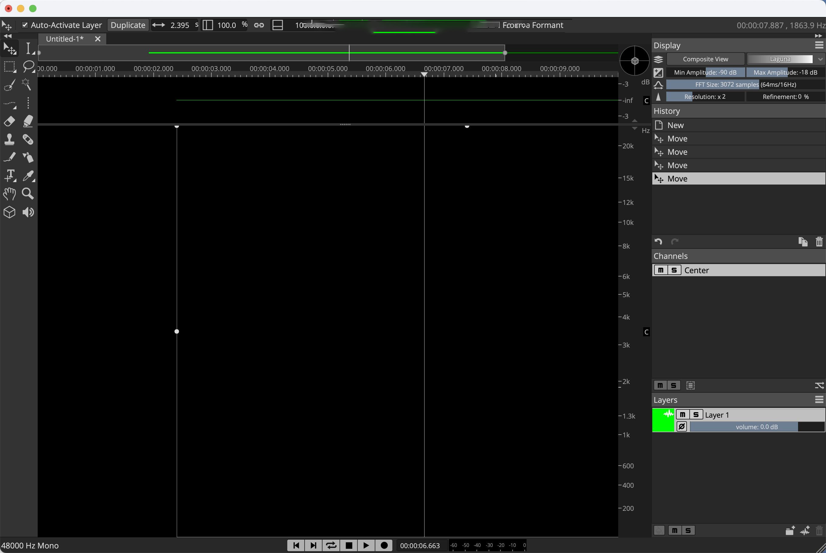The height and width of the screenshot is (553, 826).
Task: Select the Amplifier highlighter tool
Action: pyautogui.click(x=28, y=121)
